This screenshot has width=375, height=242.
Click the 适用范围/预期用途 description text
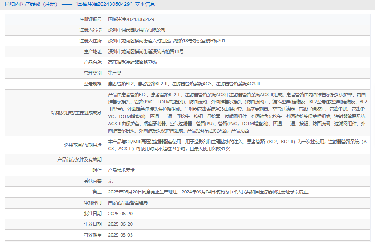click(x=237, y=145)
